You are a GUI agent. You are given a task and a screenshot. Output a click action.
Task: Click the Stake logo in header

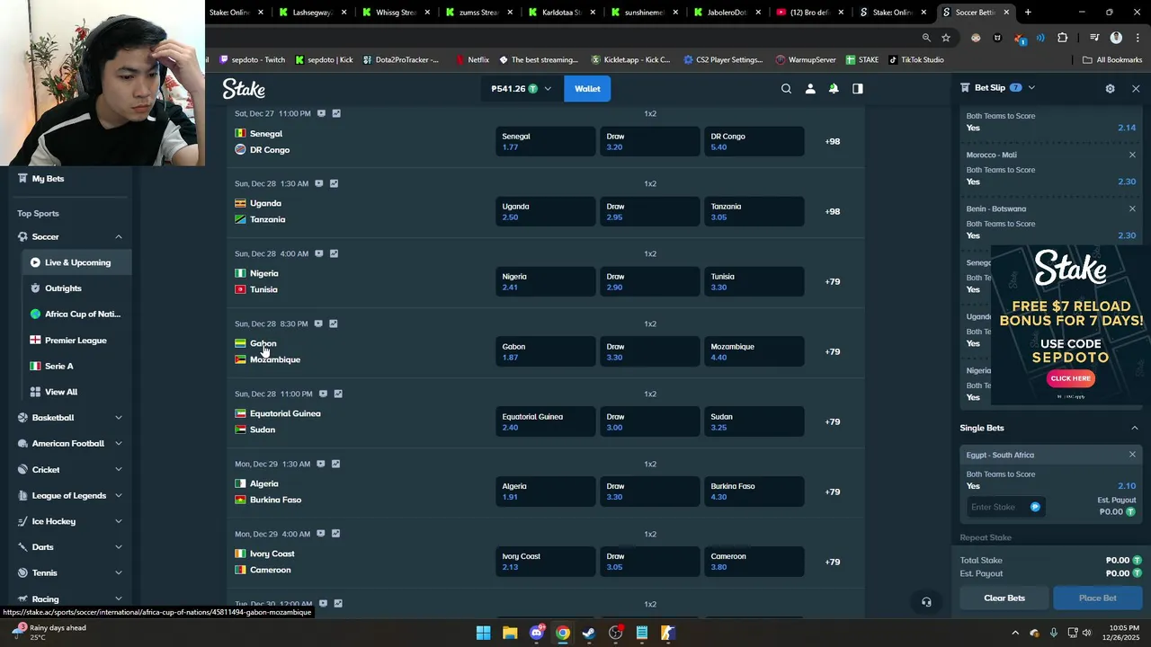click(244, 89)
